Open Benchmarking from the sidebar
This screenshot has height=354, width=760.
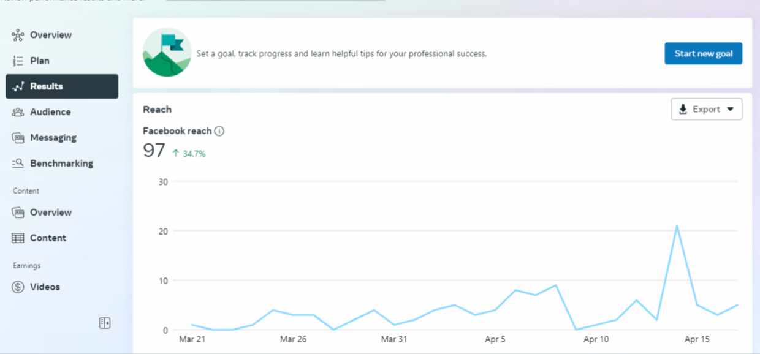(61, 164)
